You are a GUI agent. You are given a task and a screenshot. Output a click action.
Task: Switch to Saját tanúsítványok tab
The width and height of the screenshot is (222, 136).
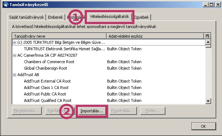(x=26, y=17)
